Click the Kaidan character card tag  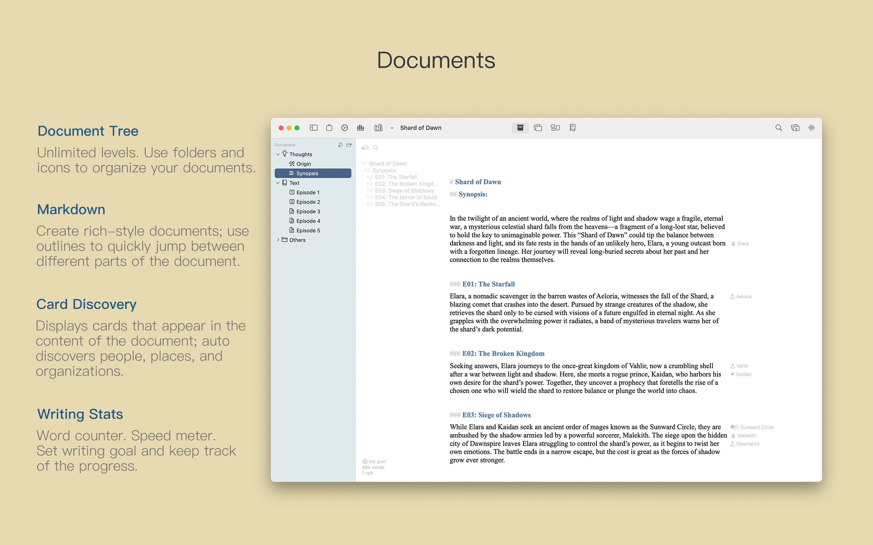tap(741, 375)
